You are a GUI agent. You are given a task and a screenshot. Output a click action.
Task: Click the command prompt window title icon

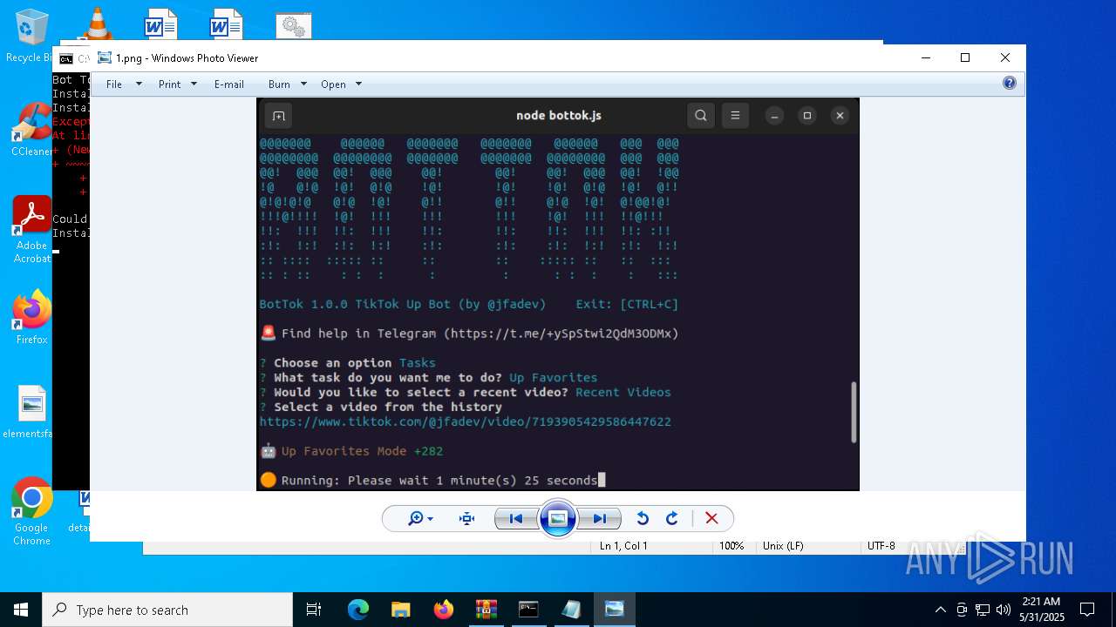[x=65, y=58]
